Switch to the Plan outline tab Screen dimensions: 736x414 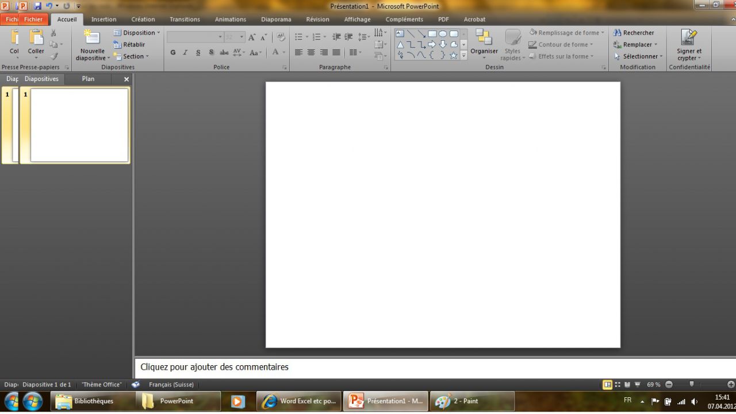click(x=88, y=79)
